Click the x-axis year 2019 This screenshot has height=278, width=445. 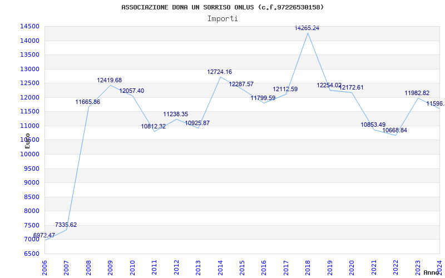(330, 268)
